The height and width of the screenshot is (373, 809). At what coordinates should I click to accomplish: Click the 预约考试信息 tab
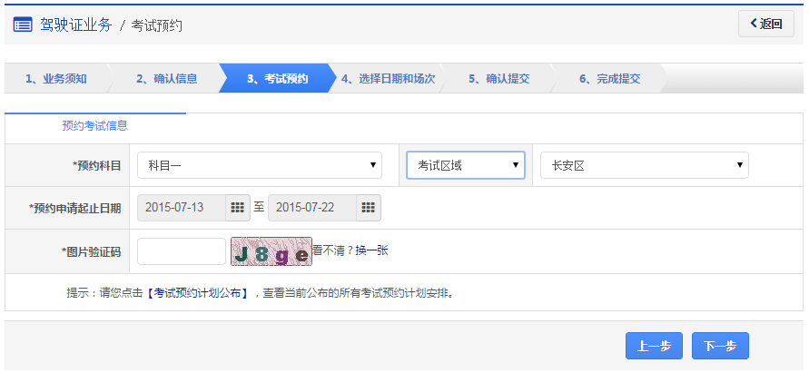[x=94, y=126]
